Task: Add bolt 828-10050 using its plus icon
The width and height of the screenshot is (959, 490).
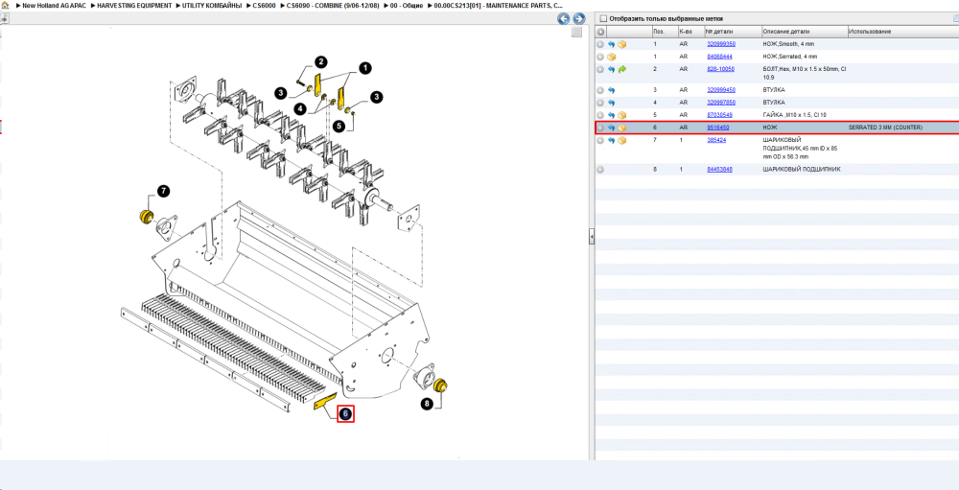Action: [600, 70]
